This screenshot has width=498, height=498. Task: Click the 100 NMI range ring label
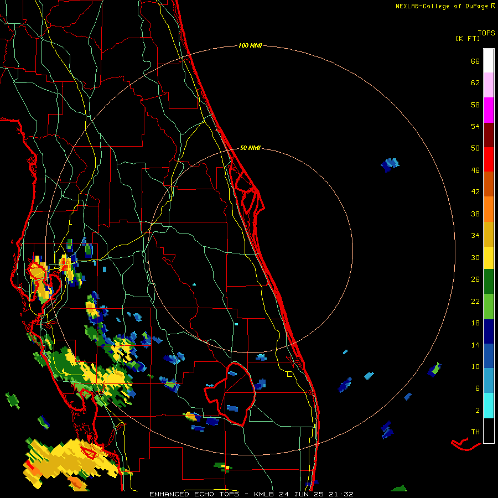(250, 46)
